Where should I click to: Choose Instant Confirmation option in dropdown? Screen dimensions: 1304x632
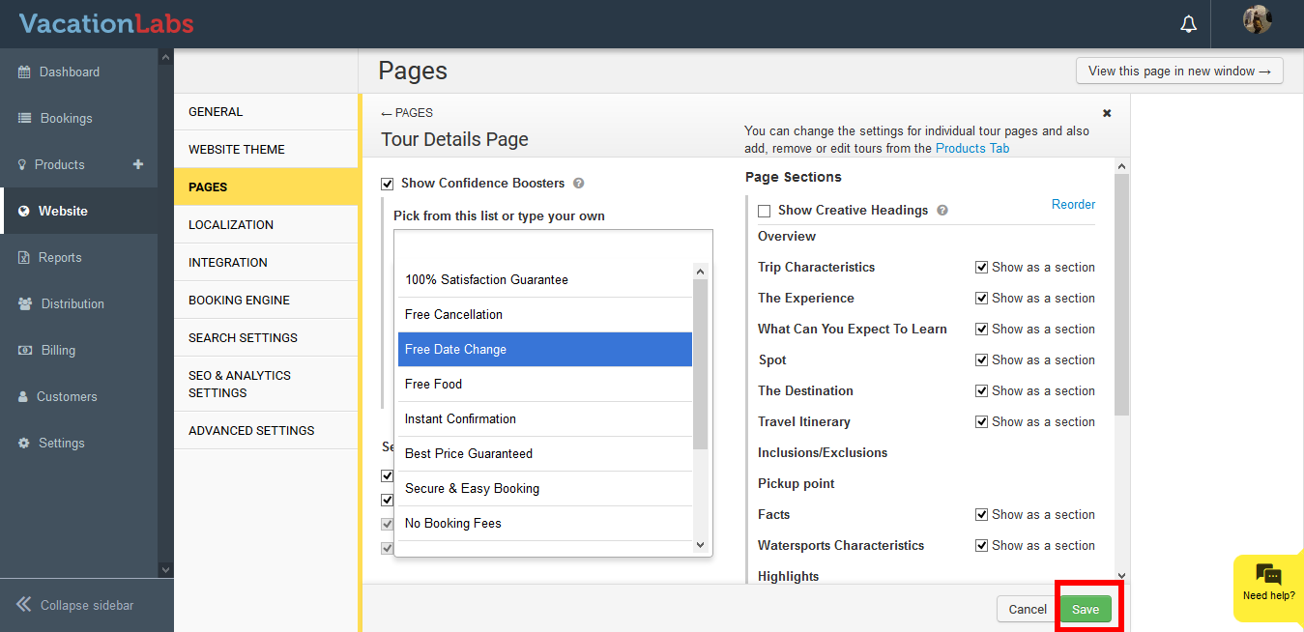544,419
